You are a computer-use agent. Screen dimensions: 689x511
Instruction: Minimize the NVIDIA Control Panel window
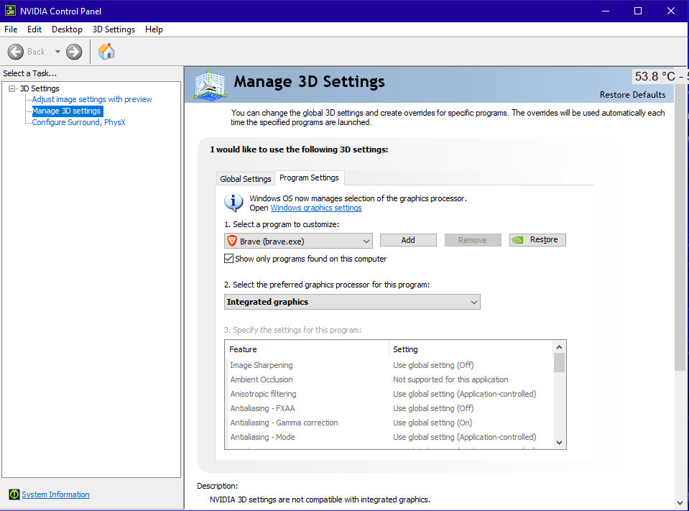[x=606, y=11]
